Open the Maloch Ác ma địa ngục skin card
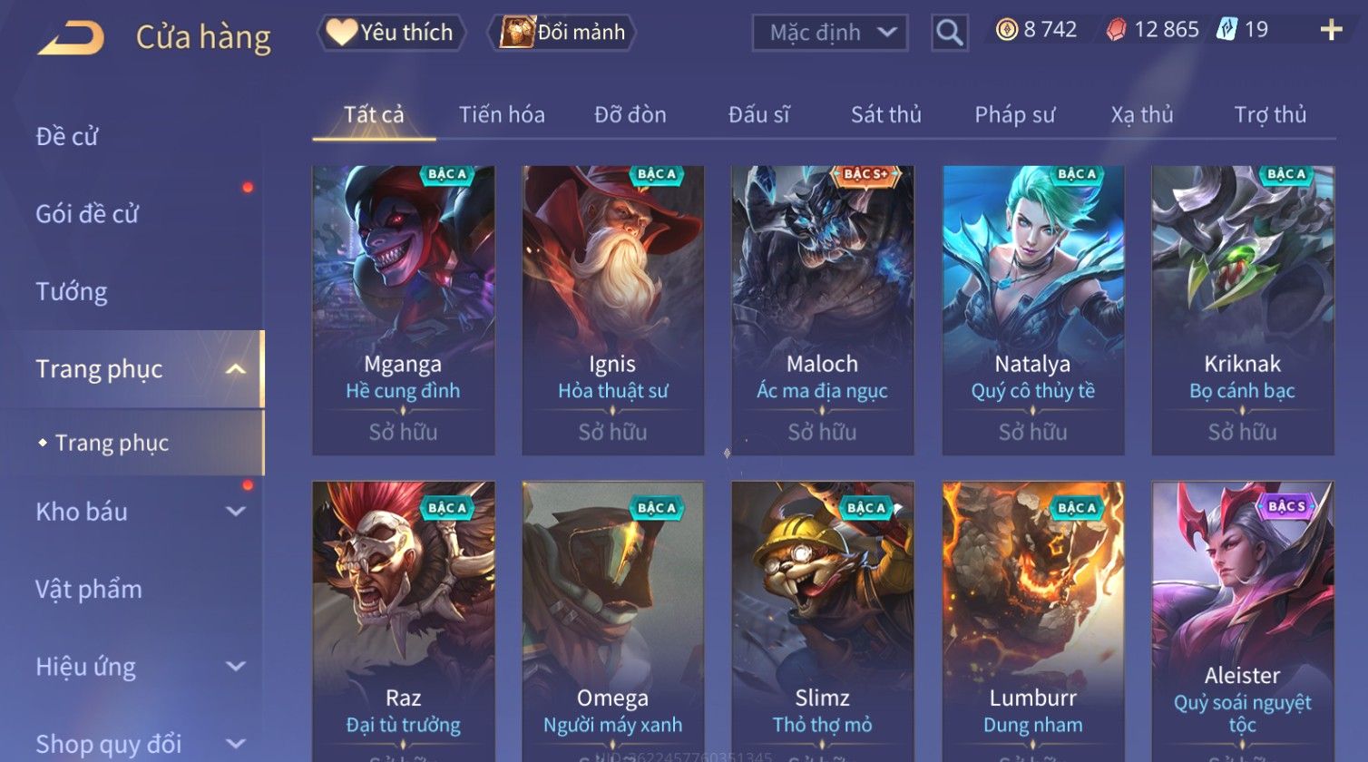 click(x=823, y=310)
